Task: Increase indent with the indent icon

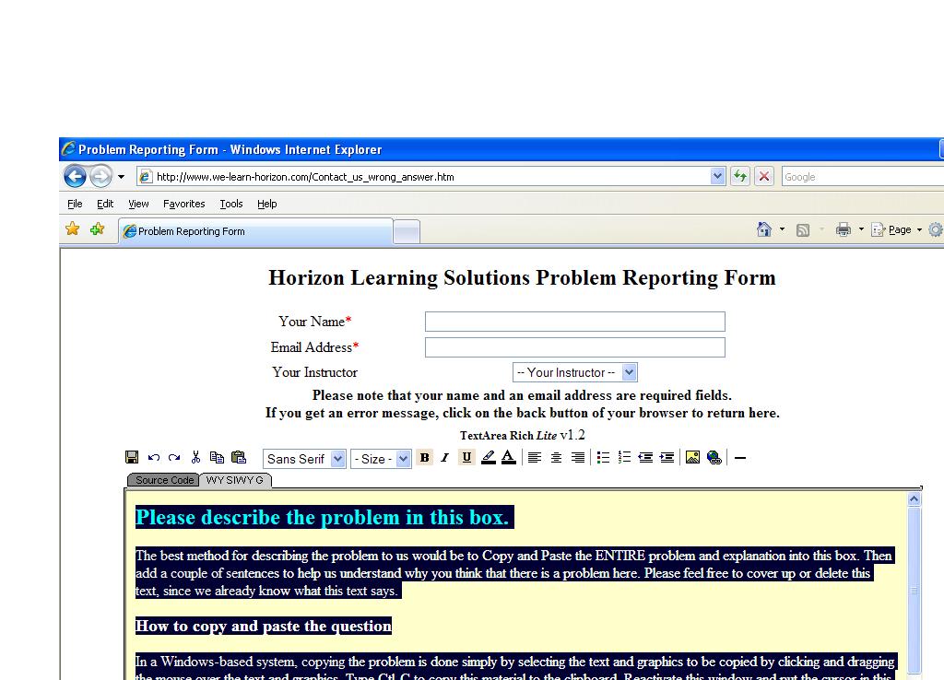Action: (667, 457)
